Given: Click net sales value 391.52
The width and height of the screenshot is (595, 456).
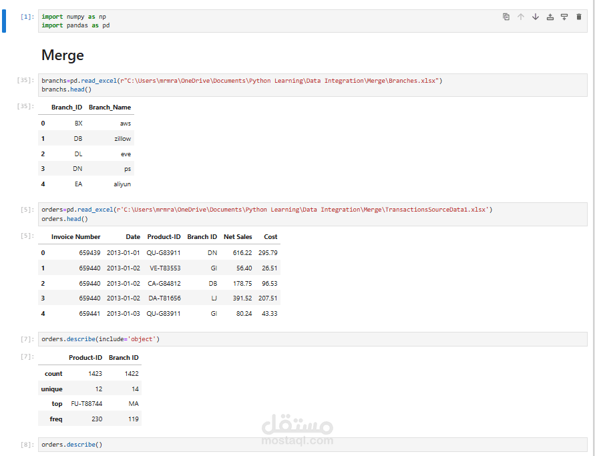Looking at the screenshot, I should (242, 298).
